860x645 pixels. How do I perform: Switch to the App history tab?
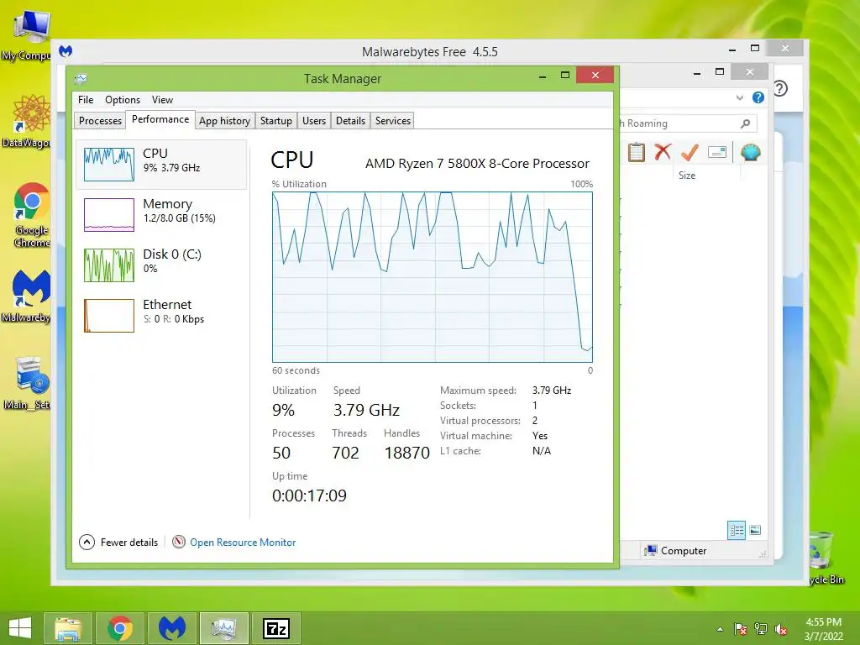pyautogui.click(x=224, y=121)
